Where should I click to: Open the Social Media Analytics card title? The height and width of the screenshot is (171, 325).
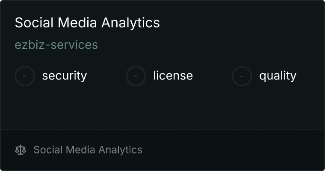pyautogui.click(x=87, y=23)
